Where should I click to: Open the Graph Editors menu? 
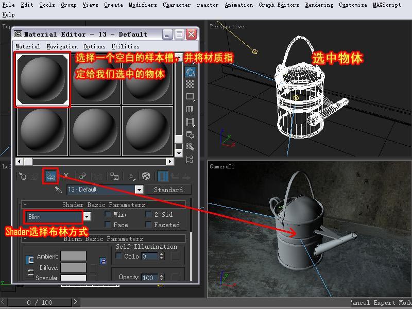tap(279, 5)
